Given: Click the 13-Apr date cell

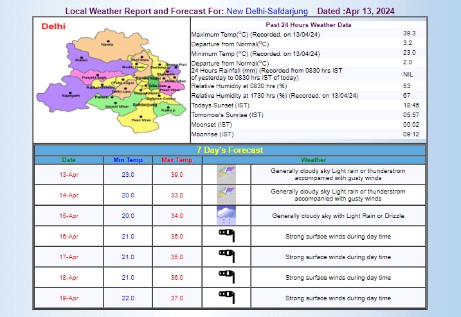Looking at the screenshot, I should (69, 175).
